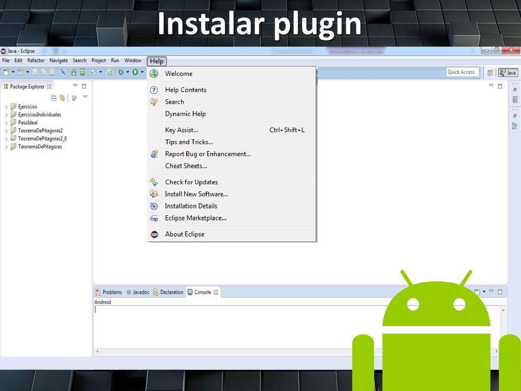Open the Run dropdown arrow
Image resolution: width=521 pixels, height=391 pixels.
point(142,72)
